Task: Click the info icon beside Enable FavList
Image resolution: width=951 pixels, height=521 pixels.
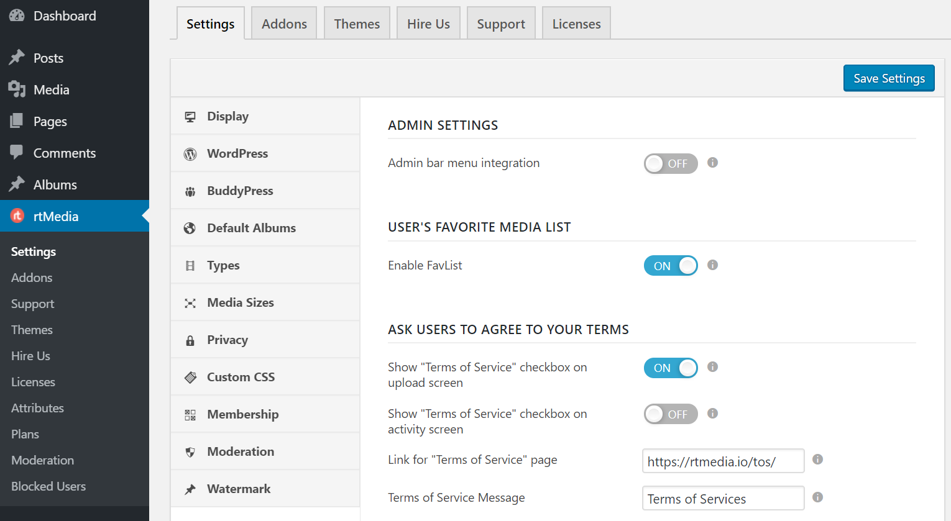Action: (712, 265)
